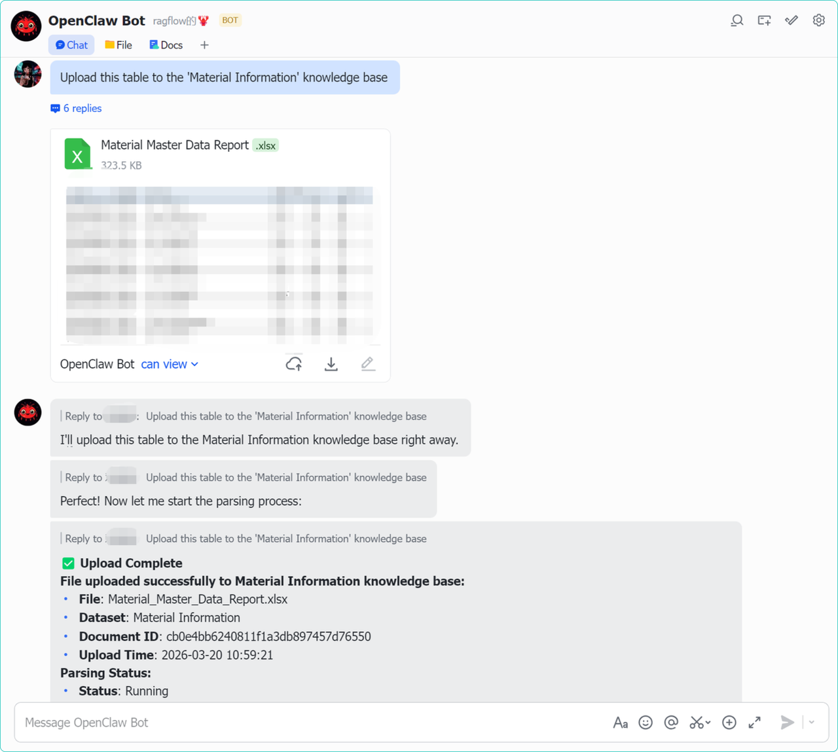Open the '6 replies' thread link
The height and width of the screenshot is (752, 838).
tap(76, 109)
